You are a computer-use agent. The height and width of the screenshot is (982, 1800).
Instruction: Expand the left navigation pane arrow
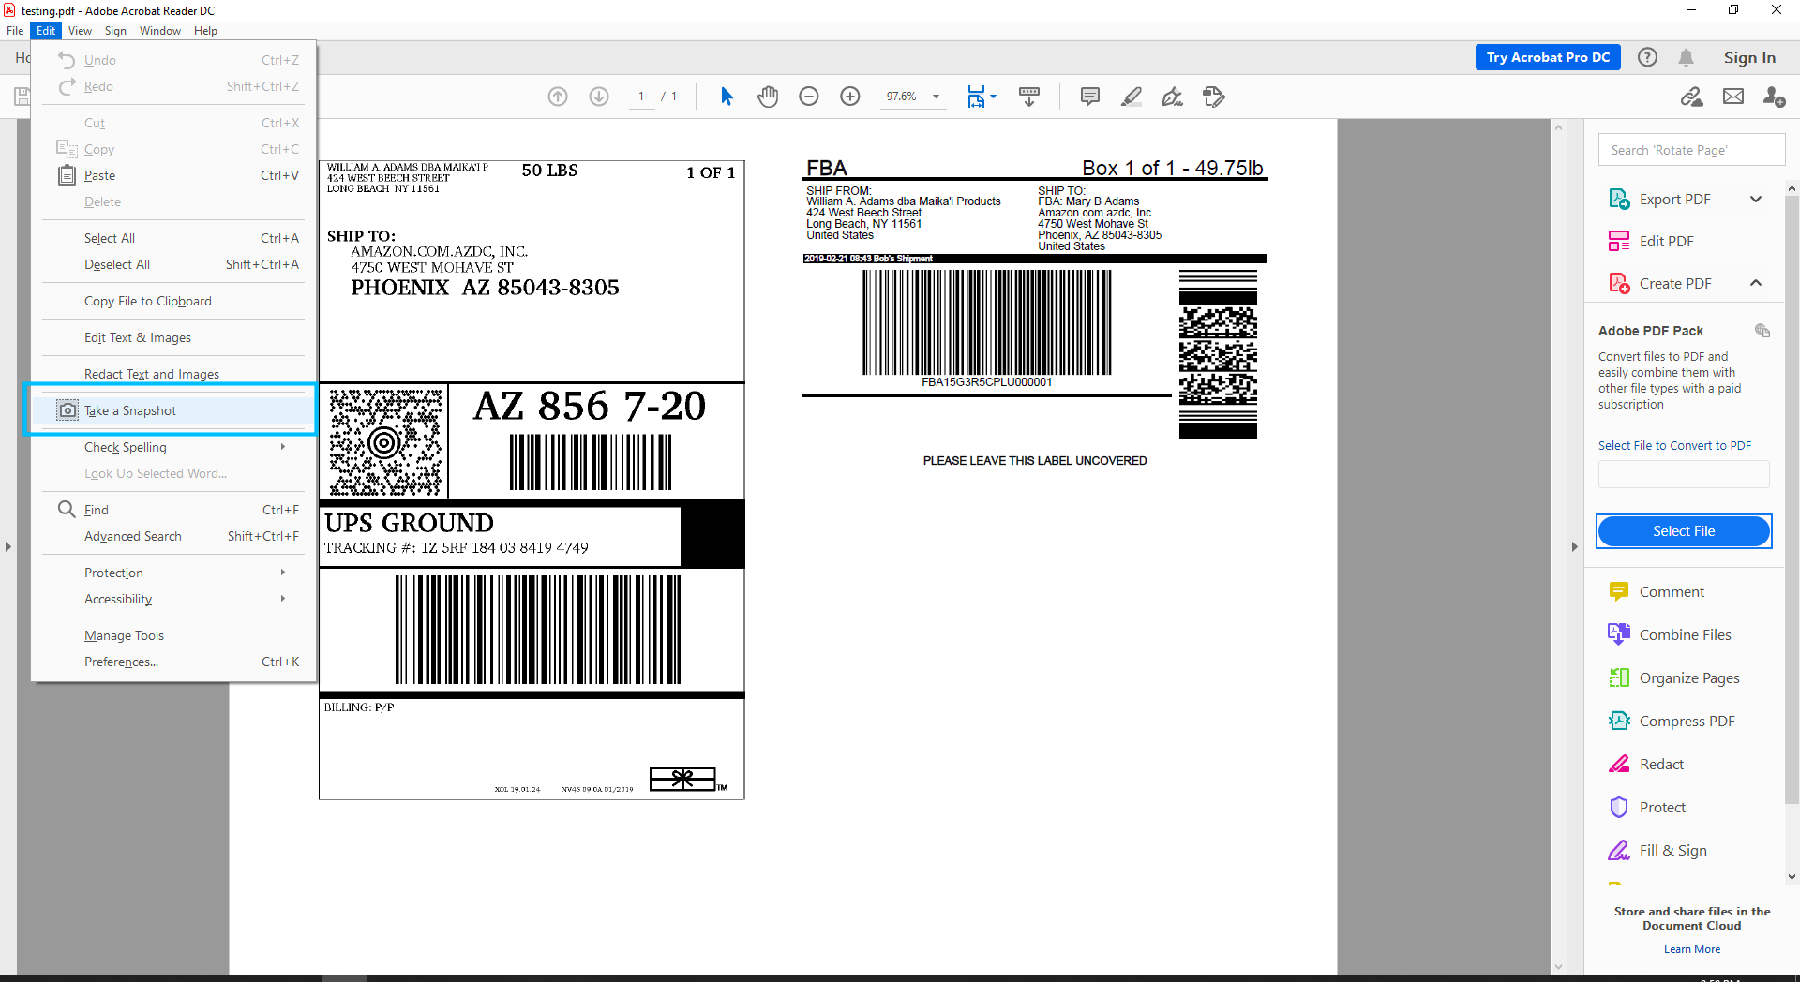coord(8,546)
